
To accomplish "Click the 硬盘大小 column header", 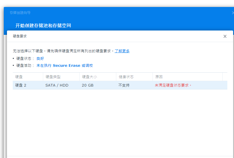I will pos(89,77).
